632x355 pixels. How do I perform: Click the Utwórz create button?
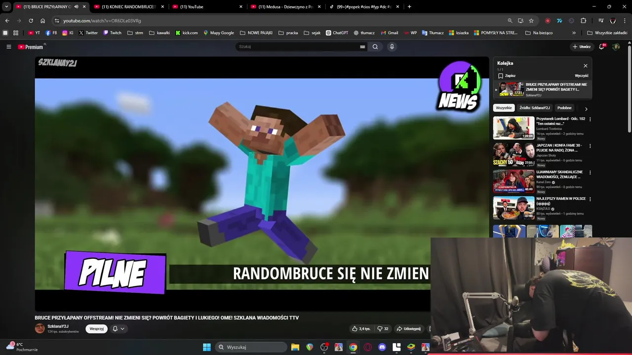582,47
